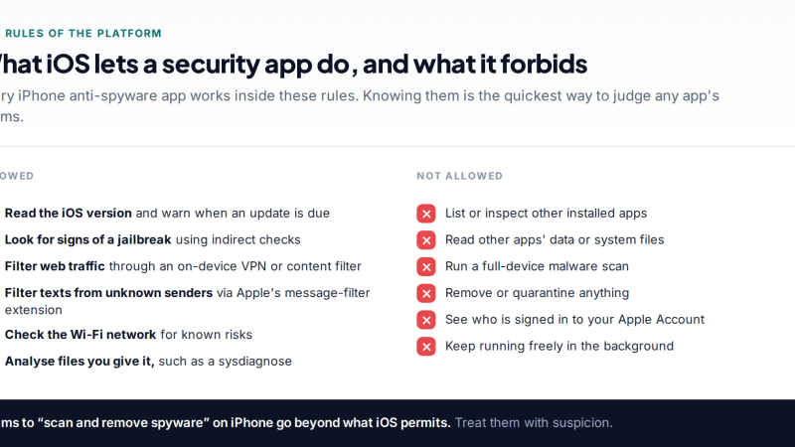Click 'Filter web traffic' list item
The width and height of the screenshot is (795, 447).
click(x=183, y=266)
